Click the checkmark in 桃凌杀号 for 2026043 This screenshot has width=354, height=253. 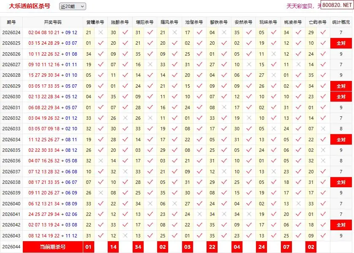pos(298,236)
